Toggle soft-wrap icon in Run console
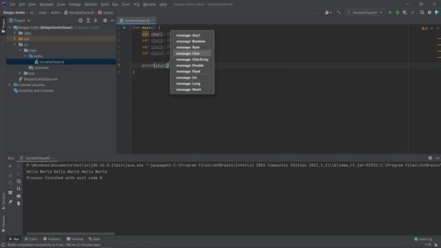The width and height of the screenshot is (441, 248). 19,181
